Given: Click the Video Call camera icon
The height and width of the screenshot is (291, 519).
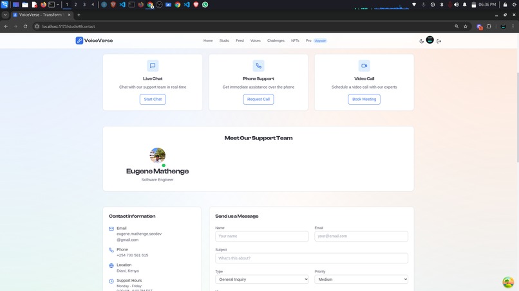Looking at the screenshot, I should (x=364, y=66).
